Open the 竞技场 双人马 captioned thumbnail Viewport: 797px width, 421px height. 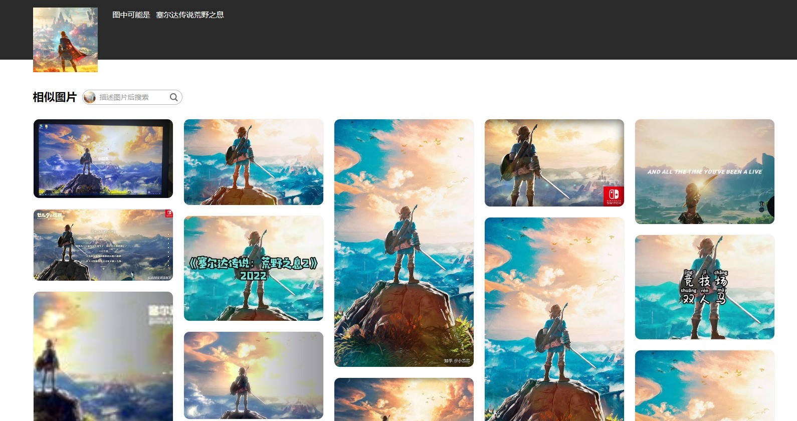[x=705, y=287]
